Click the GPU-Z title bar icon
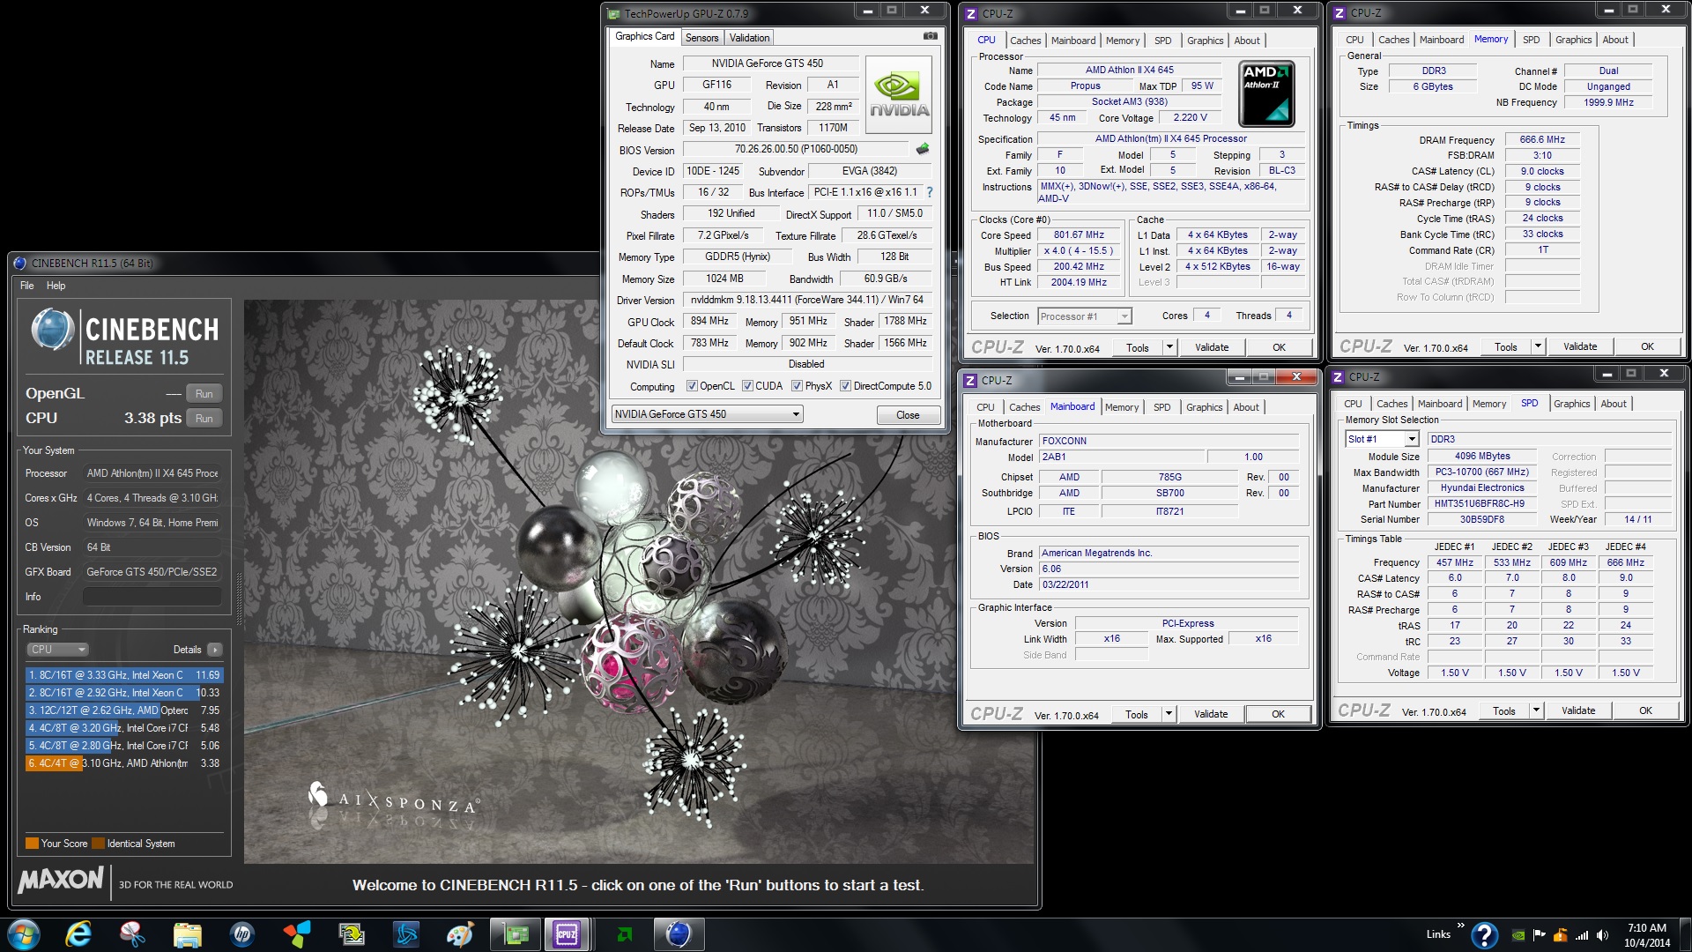This screenshot has height=952, width=1692. (614, 13)
